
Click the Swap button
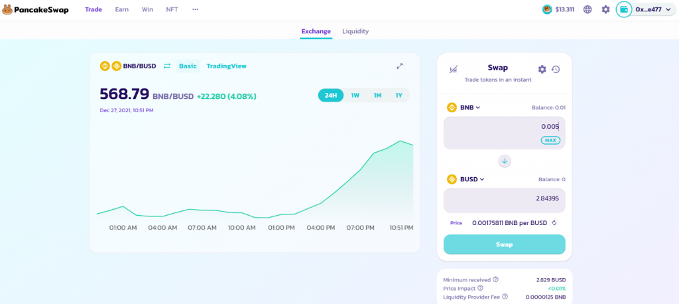click(x=505, y=244)
